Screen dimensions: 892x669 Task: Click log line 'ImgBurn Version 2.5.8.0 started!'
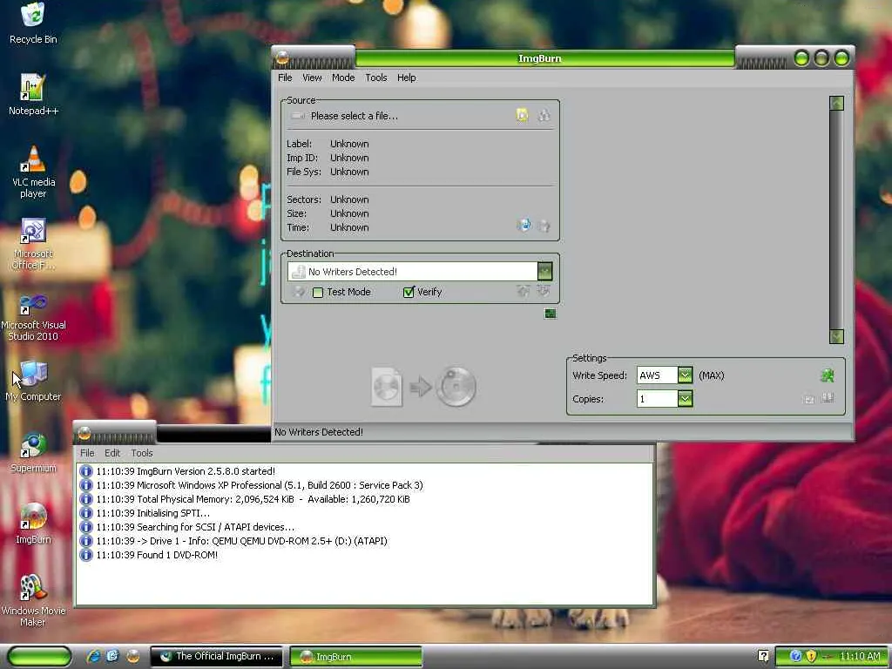[x=186, y=471]
